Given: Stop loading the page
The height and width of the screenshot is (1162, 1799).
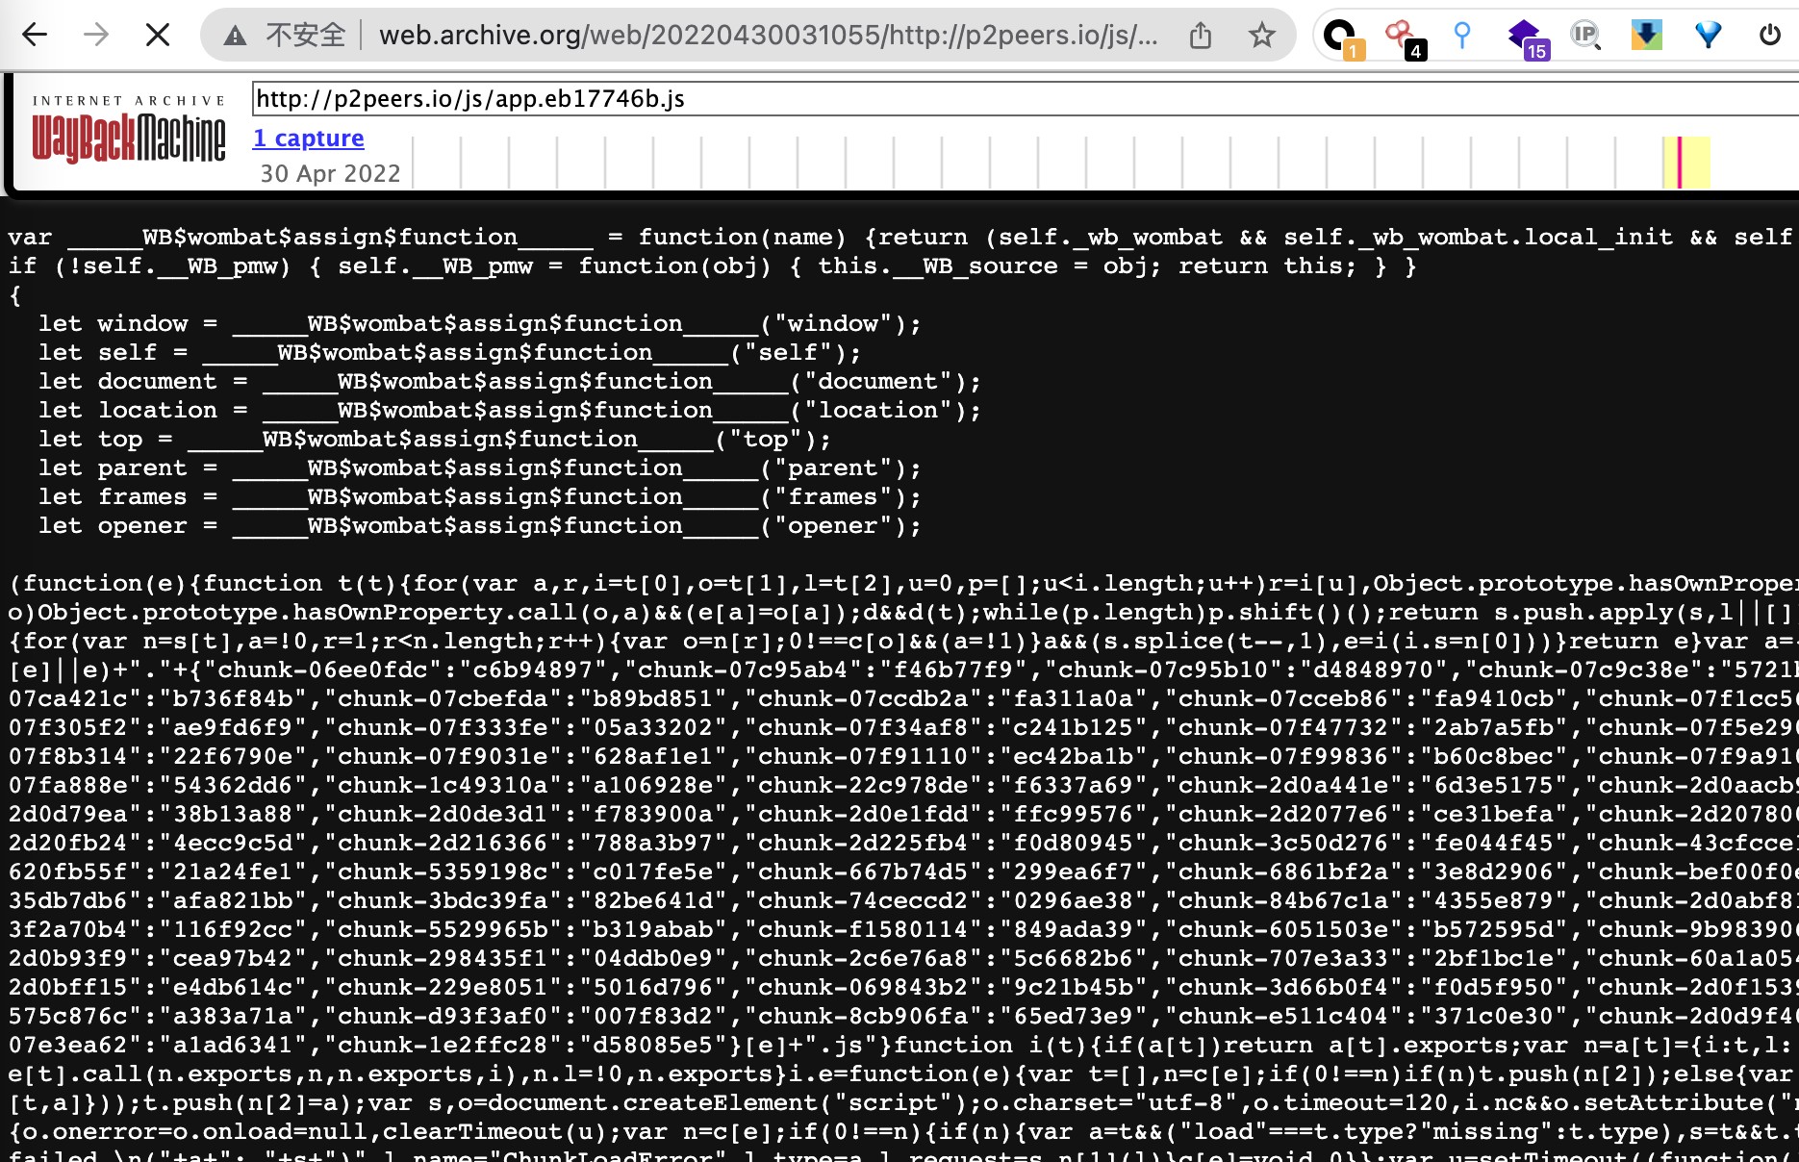Looking at the screenshot, I should tap(158, 36).
